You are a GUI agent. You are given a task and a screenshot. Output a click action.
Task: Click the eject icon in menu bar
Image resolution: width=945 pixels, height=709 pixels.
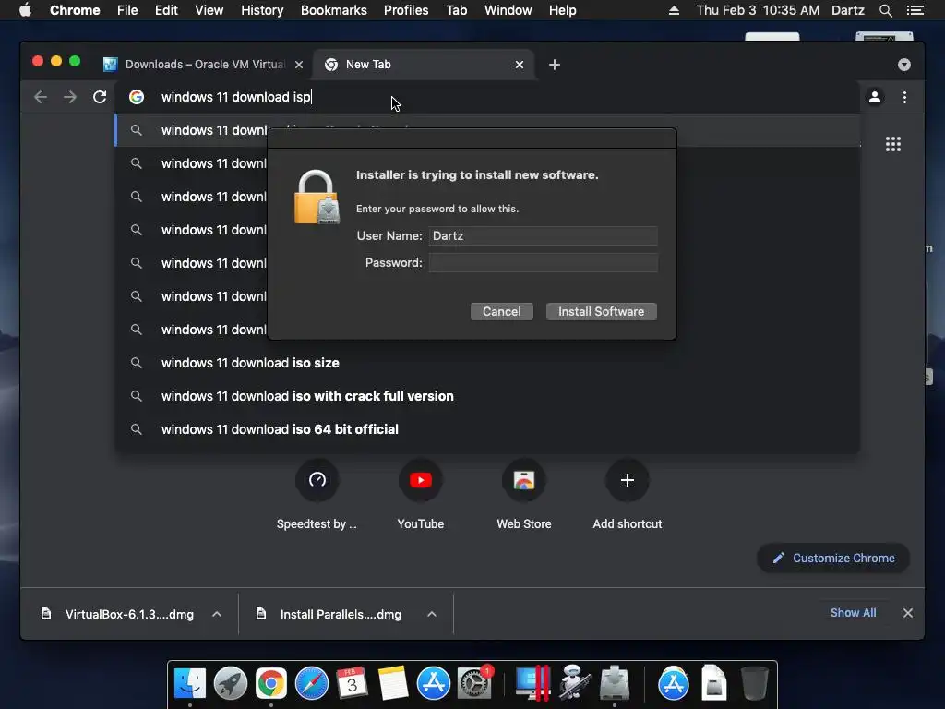pyautogui.click(x=674, y=10)
